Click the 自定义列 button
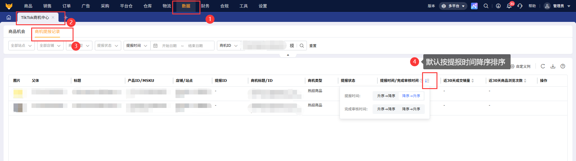576x161 pixels. pyautogui.click(x=520, y=67)
